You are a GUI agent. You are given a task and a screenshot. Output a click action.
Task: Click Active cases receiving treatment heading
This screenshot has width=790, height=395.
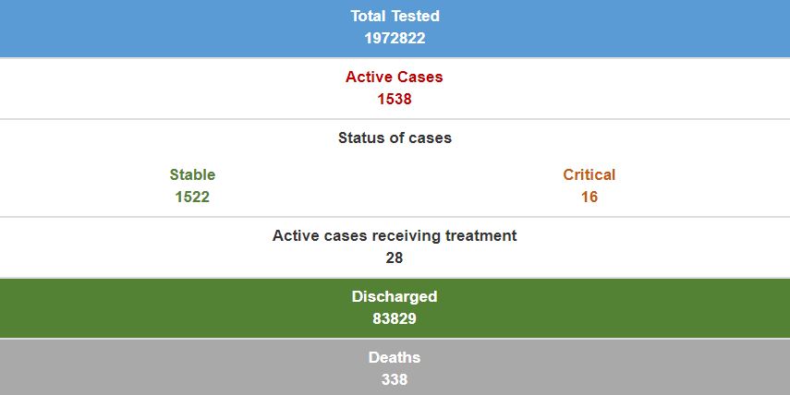coord(395,235)
